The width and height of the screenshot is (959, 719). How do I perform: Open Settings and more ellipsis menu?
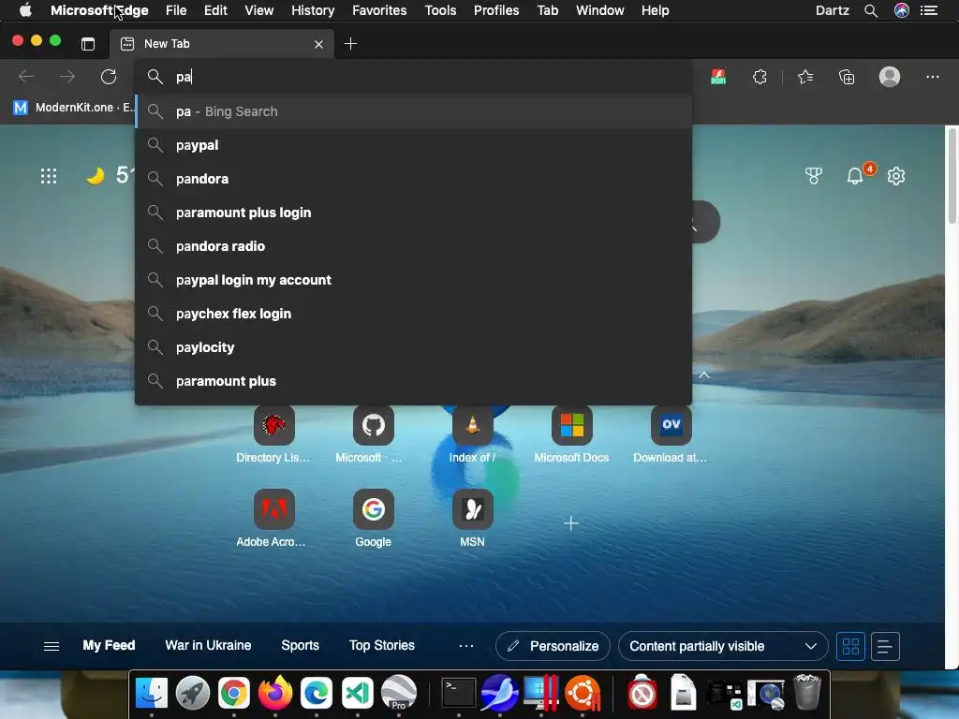[x=932, y=77]
